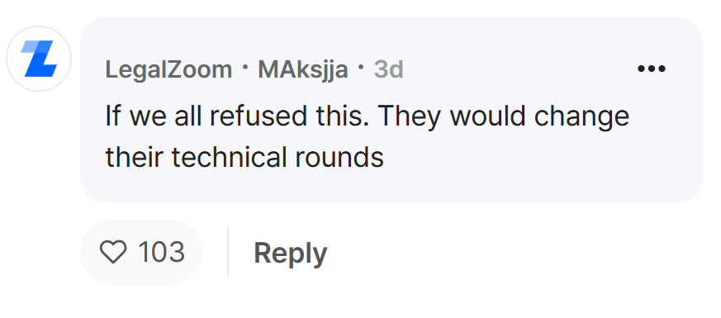Click the separator dot between LegalZoom and MAksjja
The height and width of the screenshot is (318, 721).
245,69
